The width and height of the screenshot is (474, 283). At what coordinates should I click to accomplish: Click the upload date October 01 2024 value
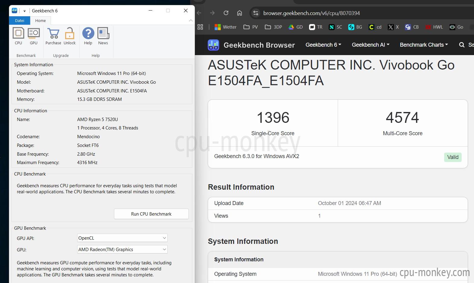pyautogui.click(x=349, y=203)
